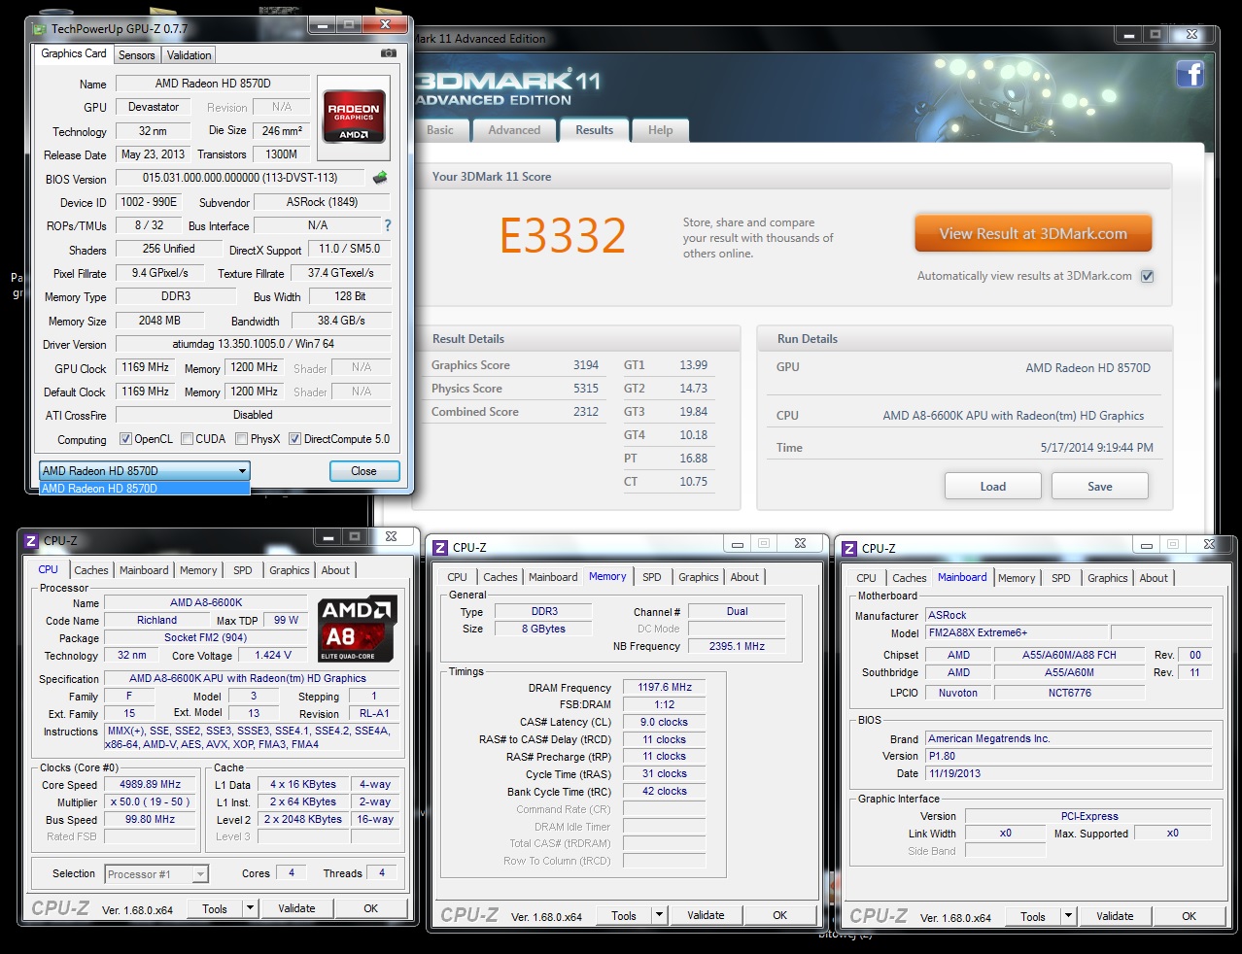1242x954 pixels.
Task: Switch to the Validation tab in GPU-Z
Action: pos(189,55)
